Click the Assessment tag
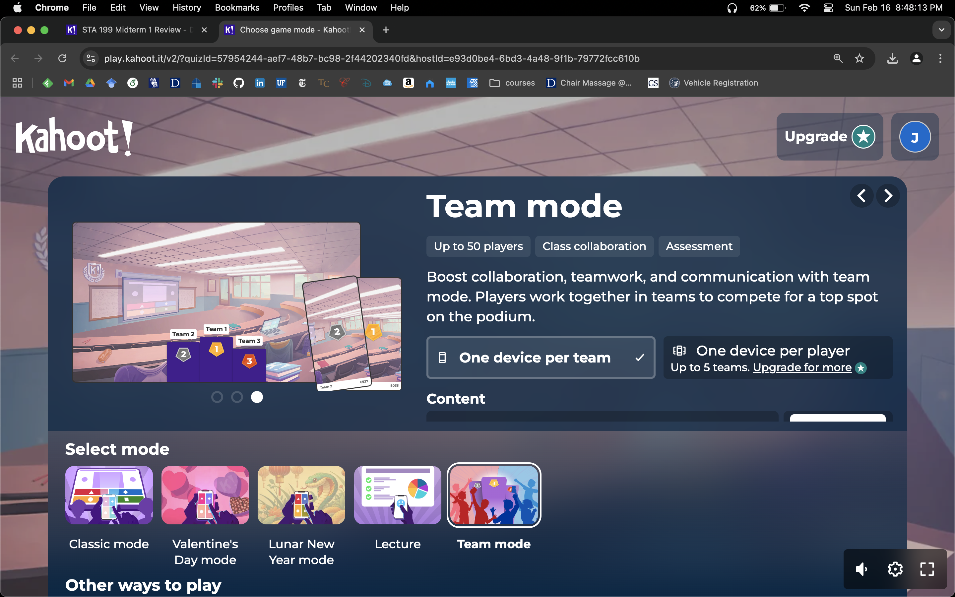 coord(699,246)
